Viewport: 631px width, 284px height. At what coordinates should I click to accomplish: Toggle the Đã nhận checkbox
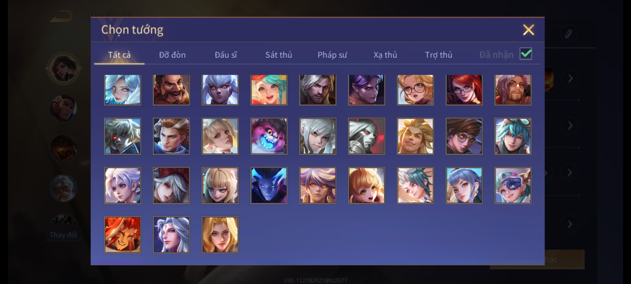526,54
